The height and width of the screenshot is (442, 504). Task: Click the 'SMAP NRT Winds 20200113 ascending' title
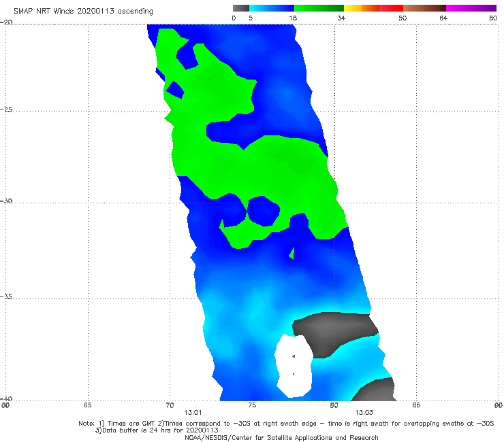tap(83, 12)
